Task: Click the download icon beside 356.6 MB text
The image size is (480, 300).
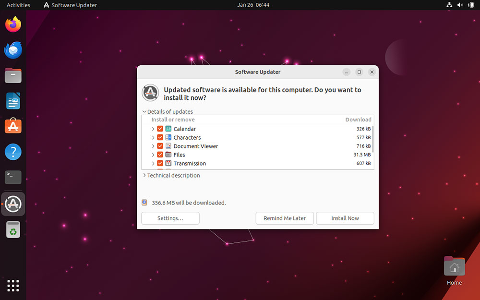Action: coord(144,203)
